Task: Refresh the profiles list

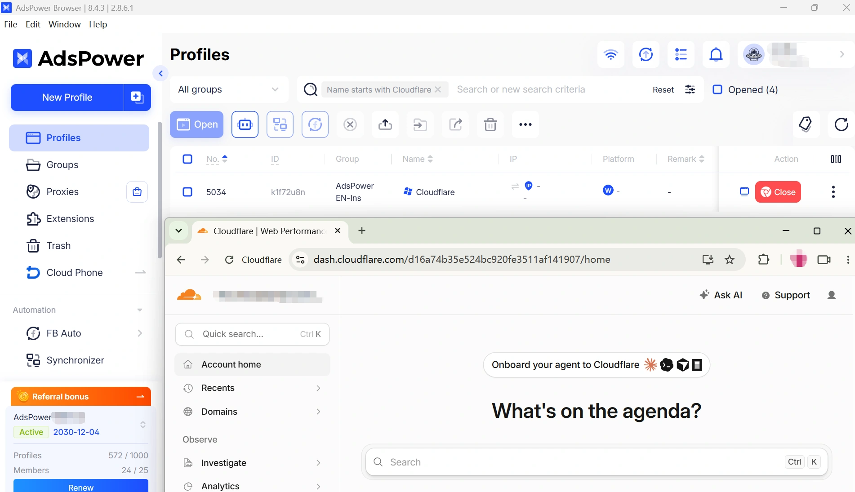Action: 841,124
